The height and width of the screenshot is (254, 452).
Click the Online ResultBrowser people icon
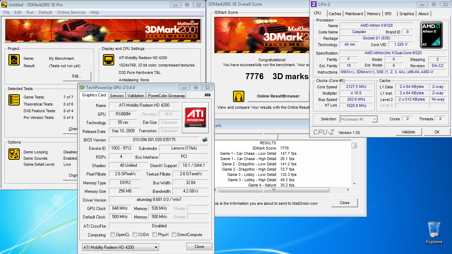[x=239, y=96]
